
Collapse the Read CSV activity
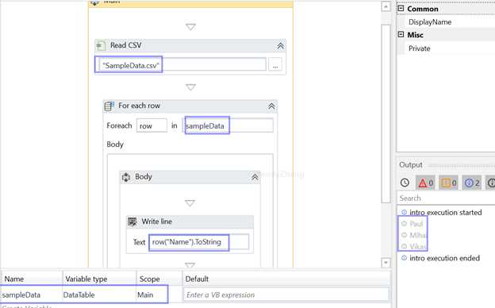click(x=280, y=46)
